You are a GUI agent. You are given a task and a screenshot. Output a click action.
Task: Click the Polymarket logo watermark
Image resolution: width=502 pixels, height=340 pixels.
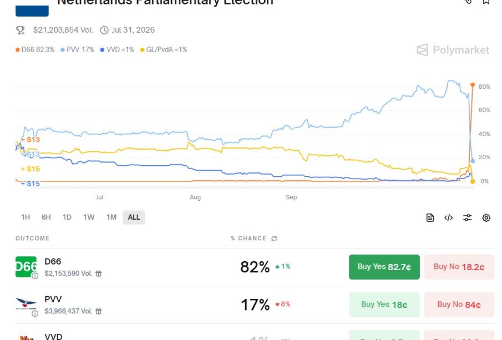453,50
